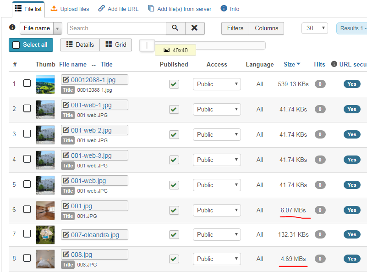Click the info icon next to URL secure header
Viewport: 367px width, 272px height.
click(x=334, y=64)
